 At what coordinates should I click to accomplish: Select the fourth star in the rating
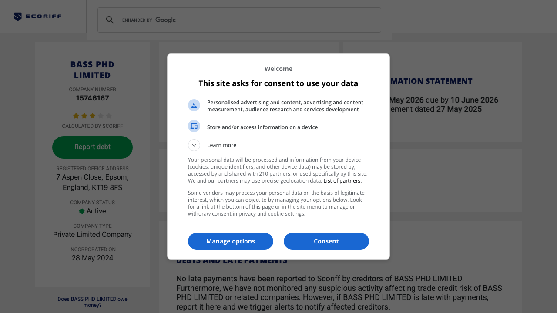(101, 116)
